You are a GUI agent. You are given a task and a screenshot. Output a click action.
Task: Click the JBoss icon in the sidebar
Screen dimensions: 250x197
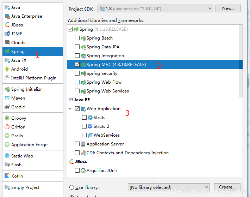click(7, 25)
